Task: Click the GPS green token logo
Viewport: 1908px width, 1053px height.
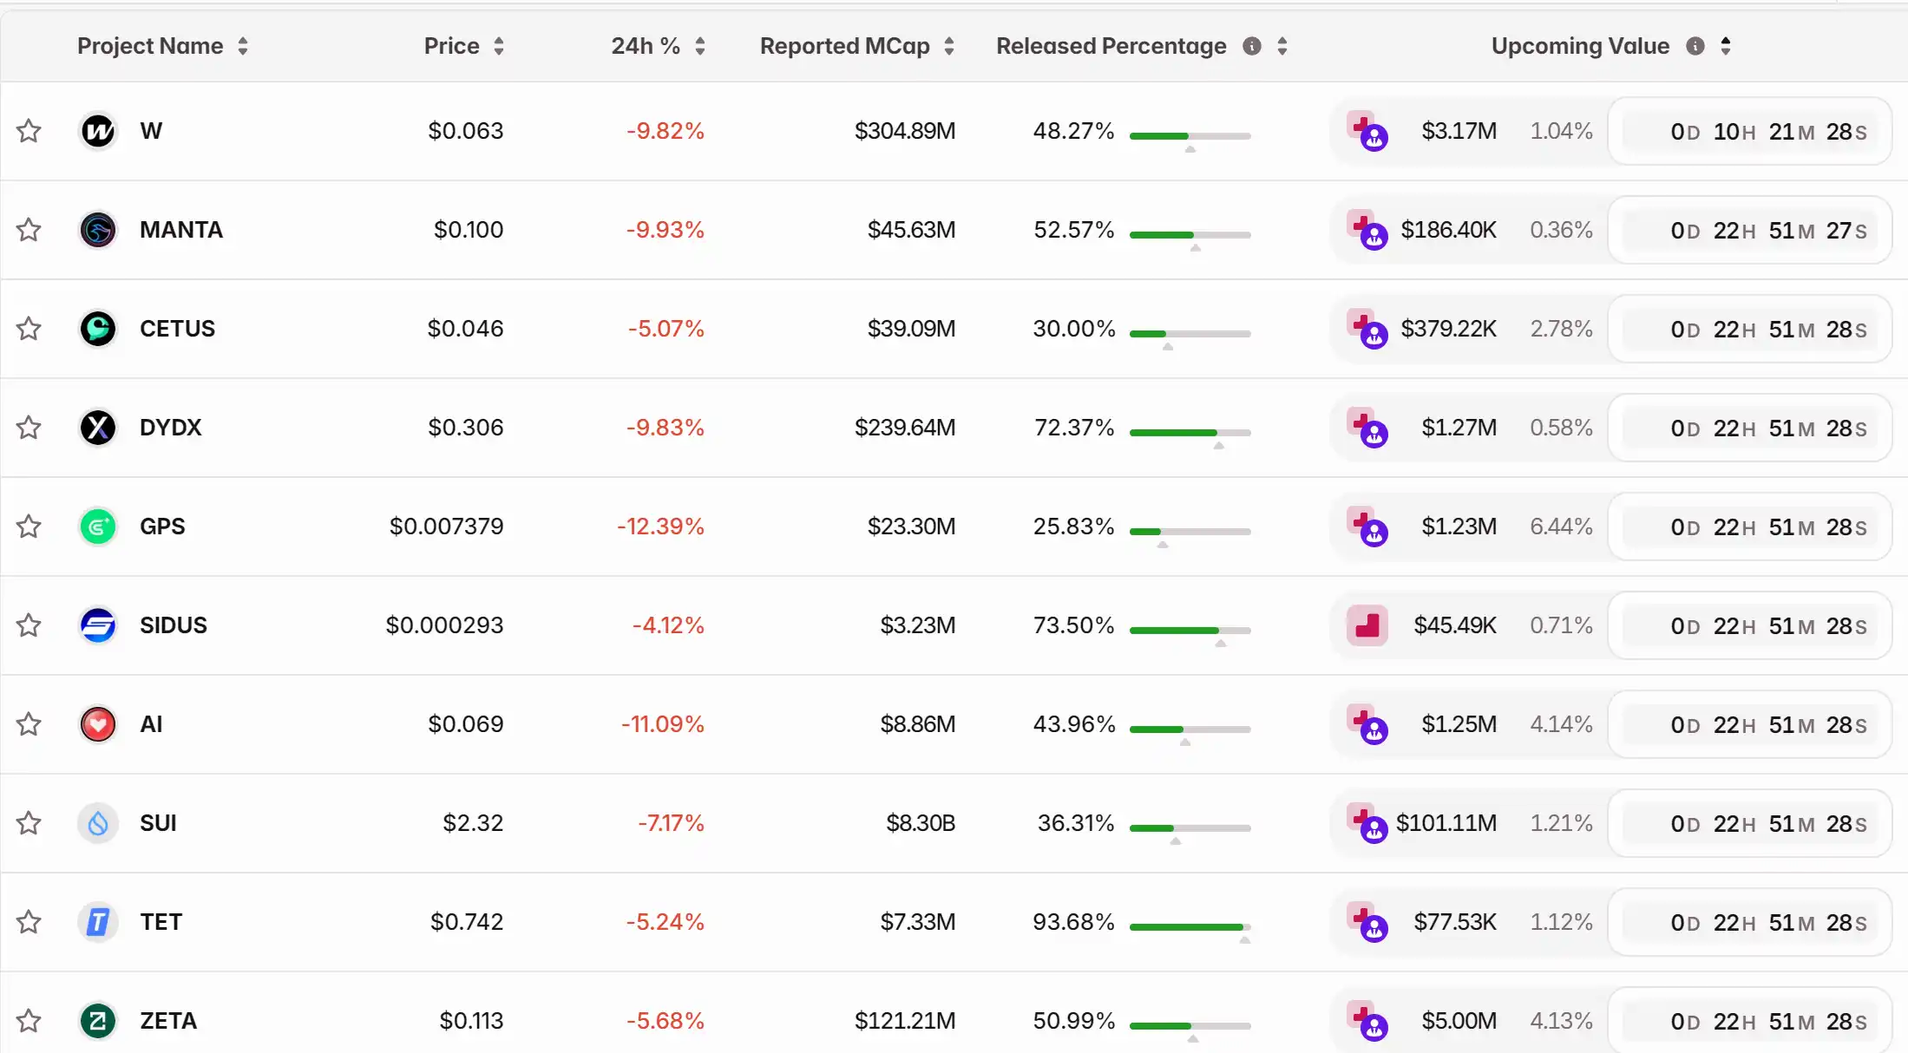Action: (98, 526)
